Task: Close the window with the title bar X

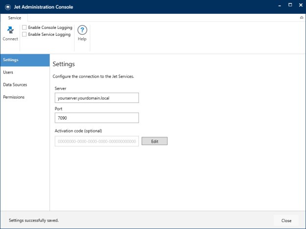Action: tap(301, 5)
